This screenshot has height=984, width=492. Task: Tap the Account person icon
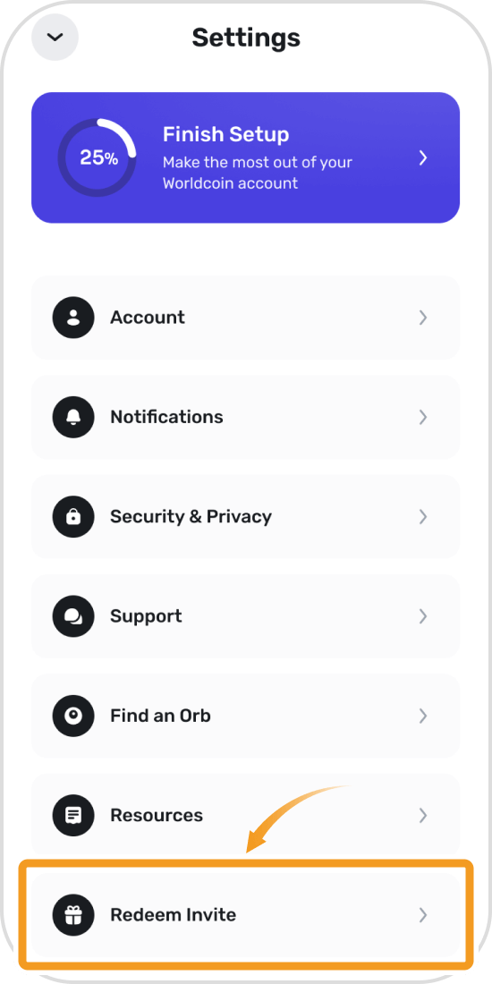(x=73, y=318)
